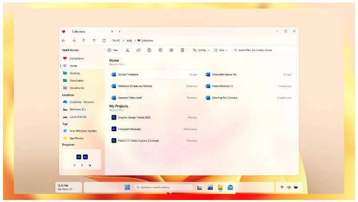This screenshot has height=202, width=358.
Task: Click the Share icon in the toolbar
Action: 171,50
